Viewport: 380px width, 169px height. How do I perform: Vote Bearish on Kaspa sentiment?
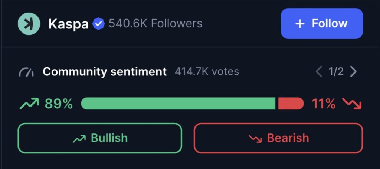278,138
